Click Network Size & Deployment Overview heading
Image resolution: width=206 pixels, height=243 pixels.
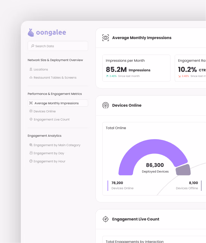(x=55, y=60)
